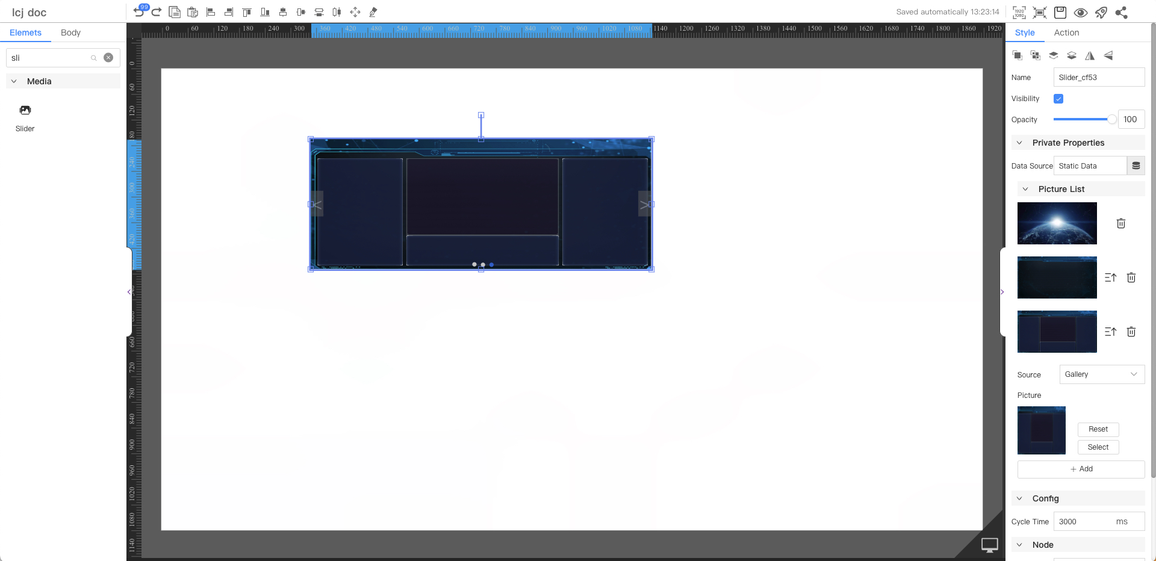
Task: Collapse the Media category
Action: coord(14,81)
